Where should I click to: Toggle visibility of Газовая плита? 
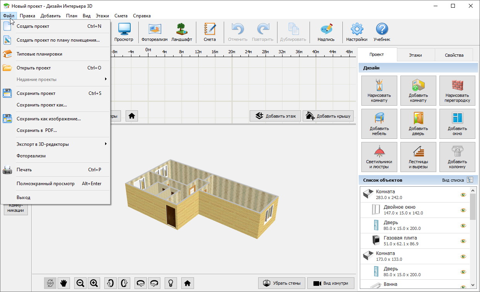coord(463,241)
